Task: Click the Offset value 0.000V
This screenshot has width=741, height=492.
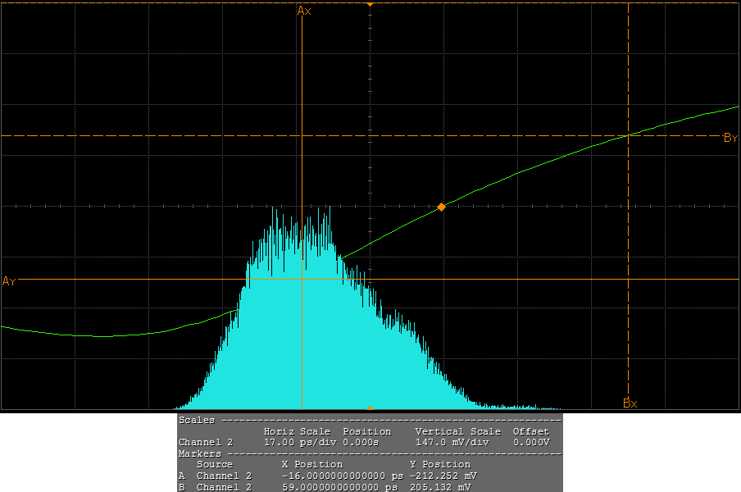Action: pos(530,442)
